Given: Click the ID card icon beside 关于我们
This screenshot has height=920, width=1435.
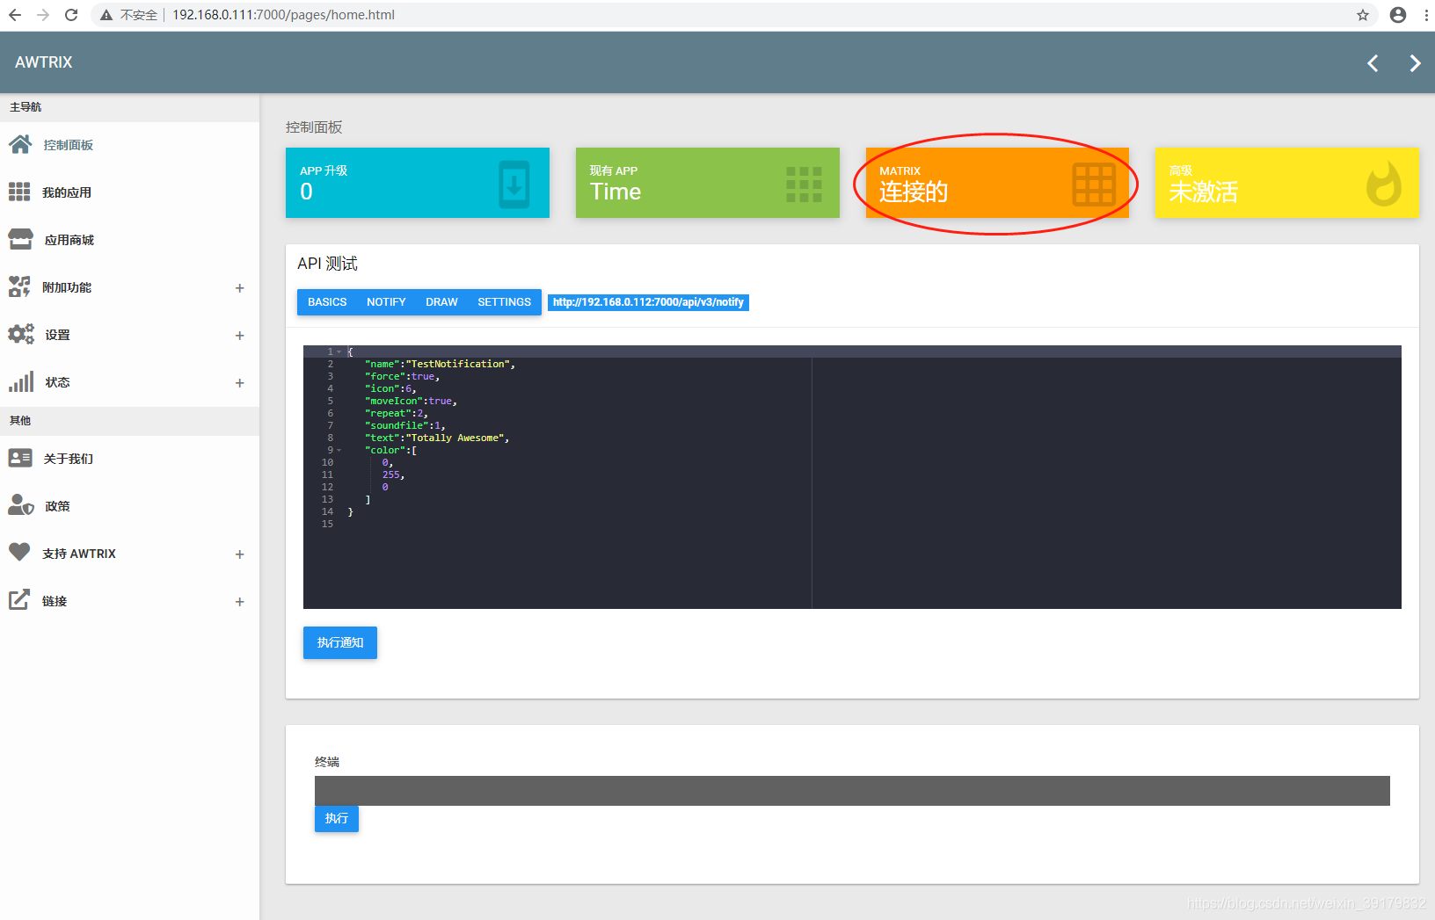Looking at the screenshot, I should tap(20, 458).
